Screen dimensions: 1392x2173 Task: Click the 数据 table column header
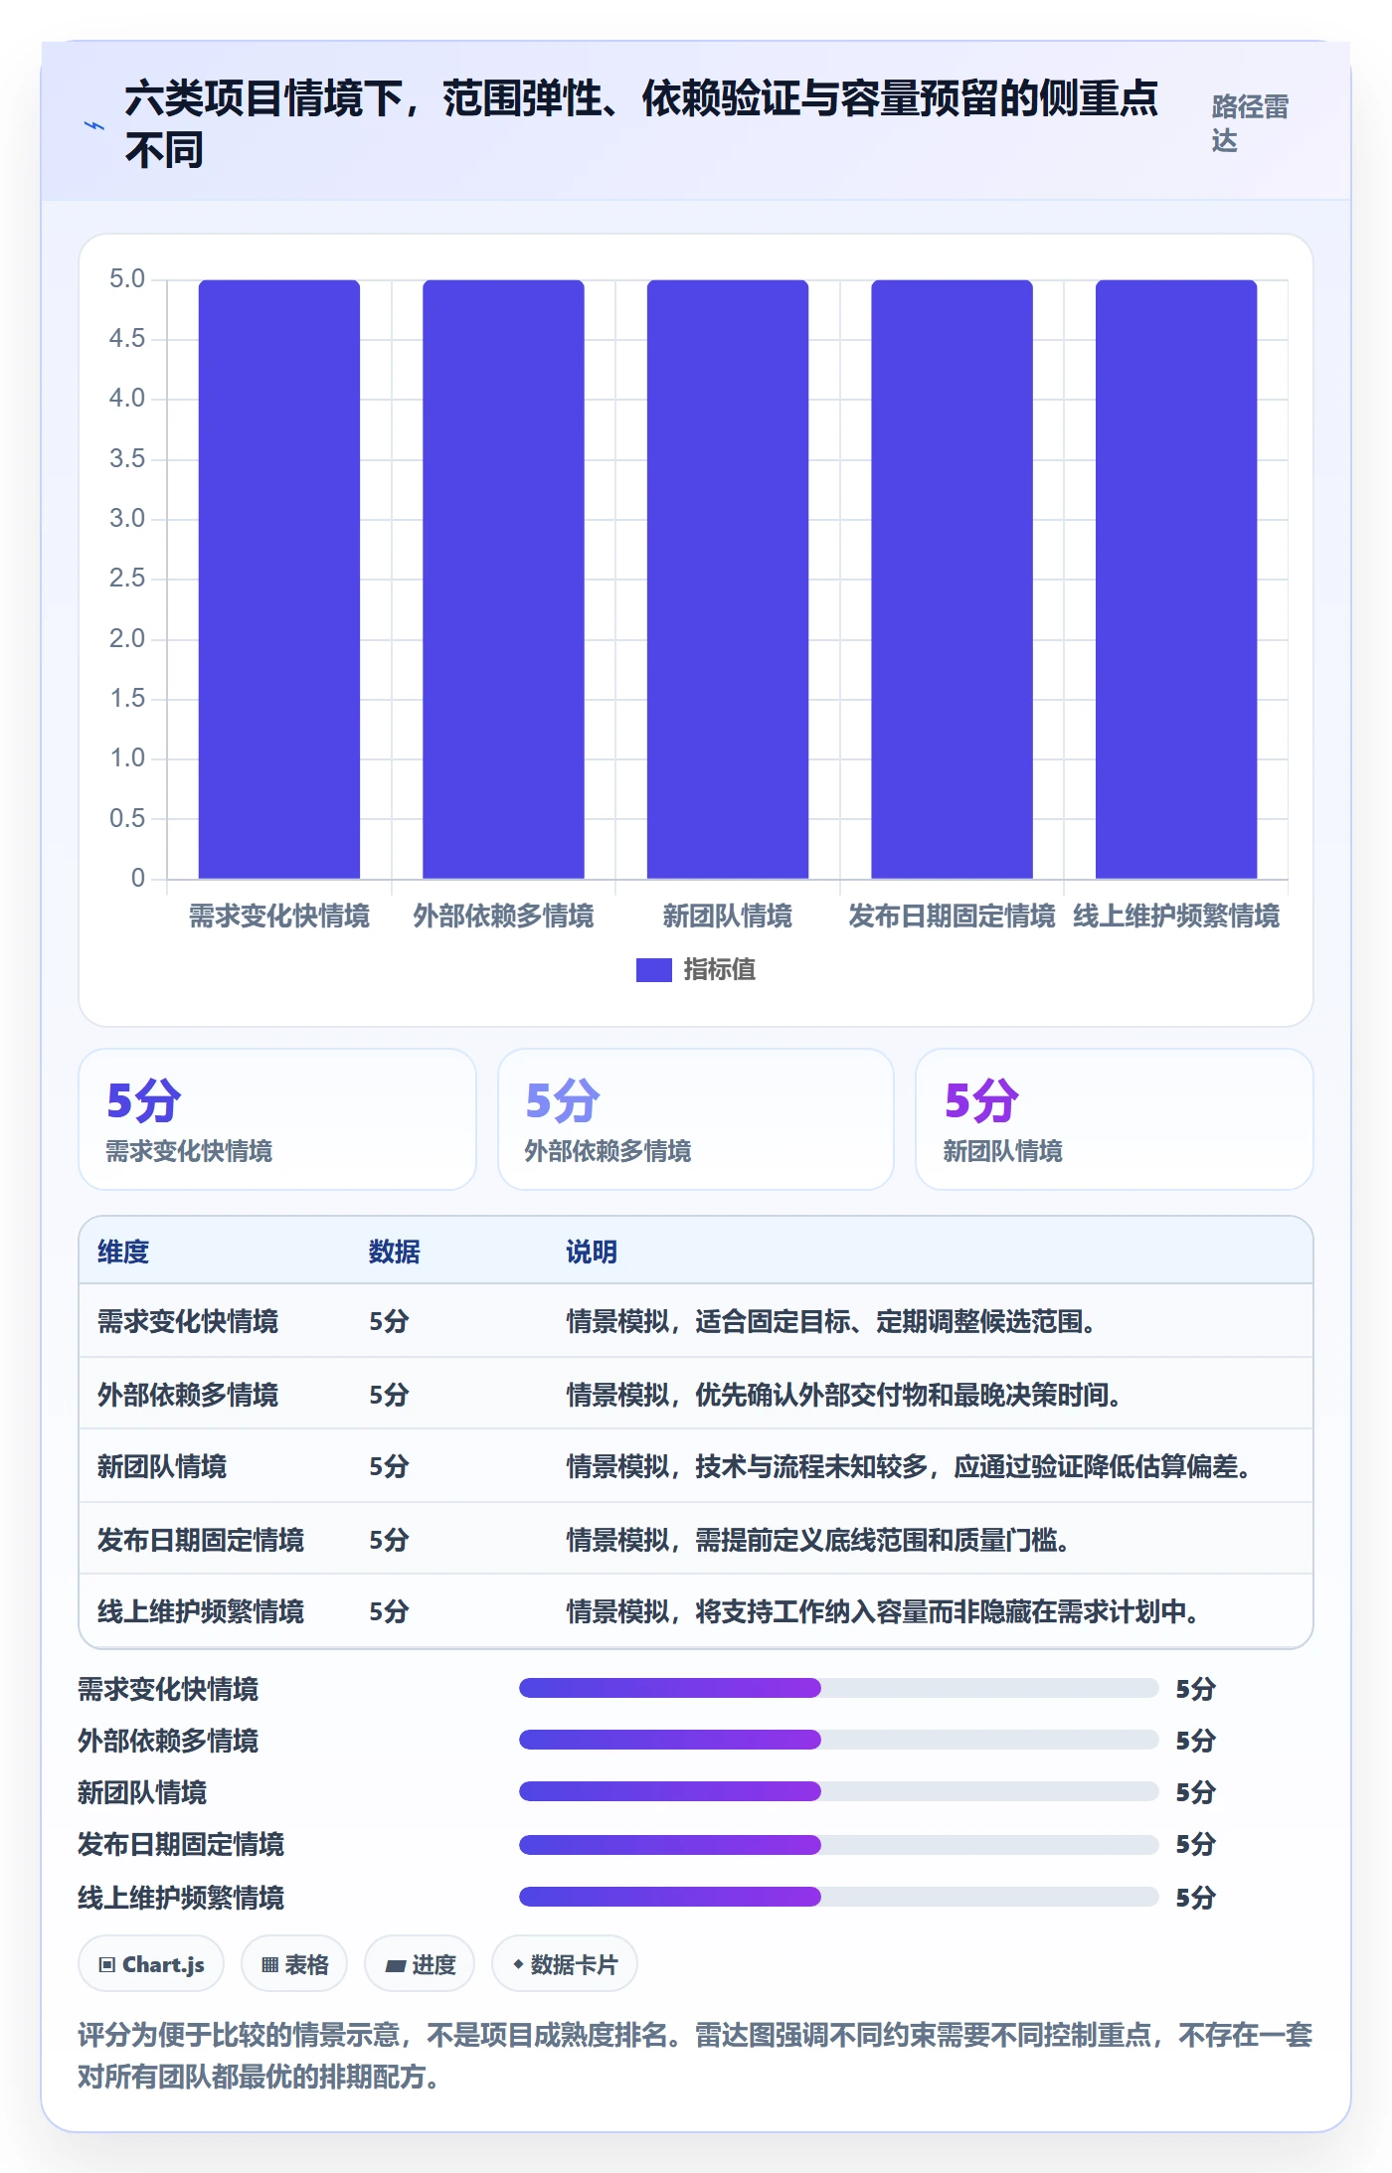[x=395, y=1252]
